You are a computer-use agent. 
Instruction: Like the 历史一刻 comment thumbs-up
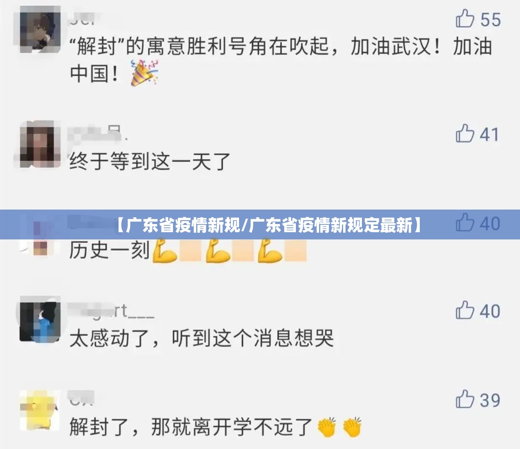(465, 223)
